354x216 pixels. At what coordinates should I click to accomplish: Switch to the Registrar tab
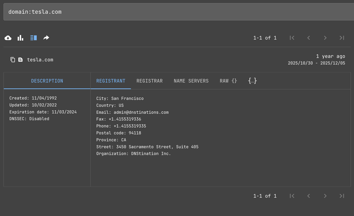150,81
